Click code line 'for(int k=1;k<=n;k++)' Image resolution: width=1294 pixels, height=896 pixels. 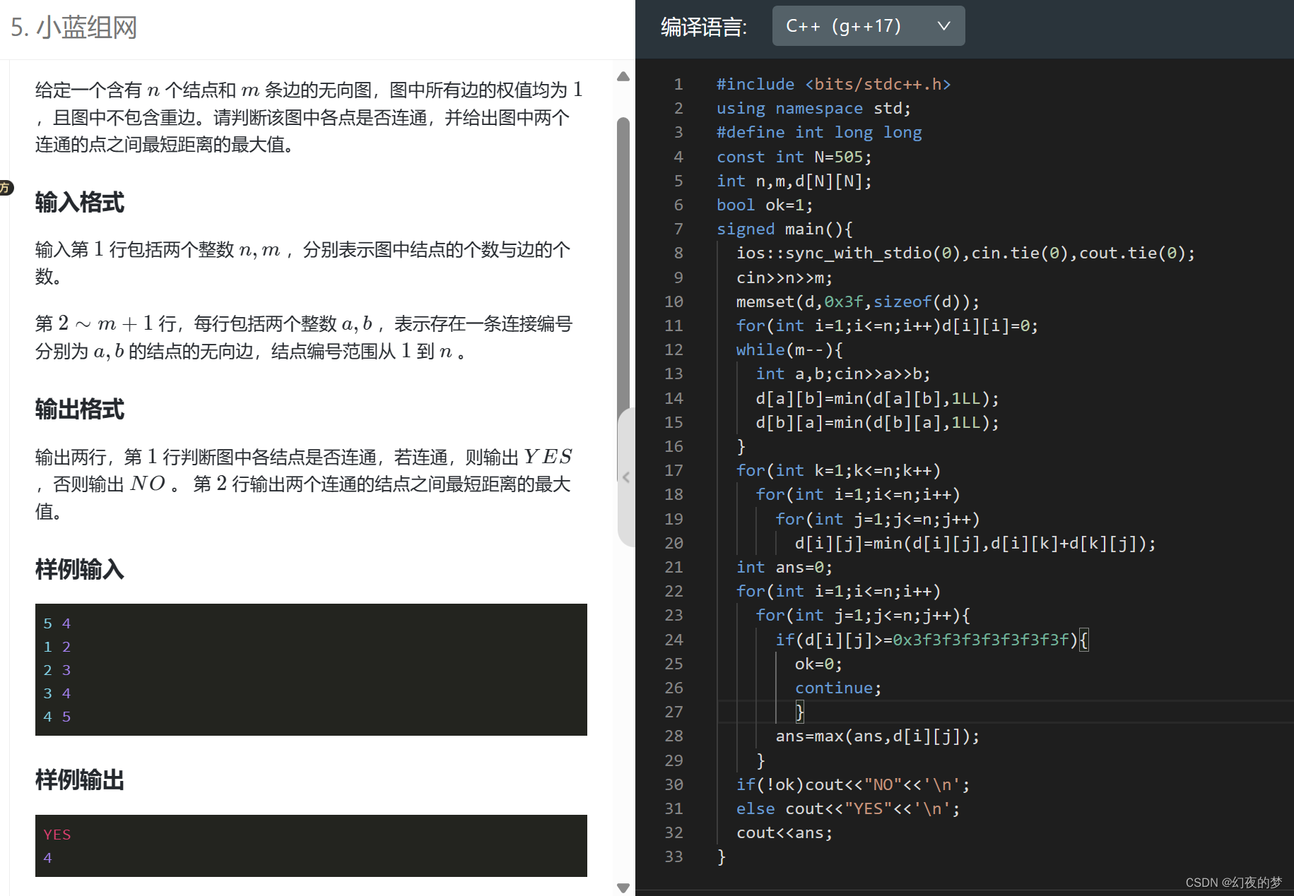coord(838,470)
